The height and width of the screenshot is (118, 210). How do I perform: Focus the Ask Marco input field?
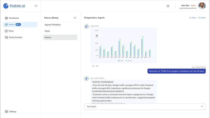pos(145,107)
